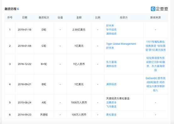
Task: Select the 投资方 column header
Action: (124, 17)
